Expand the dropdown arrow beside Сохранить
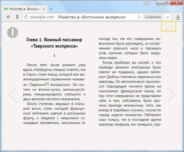 [x=167, y=17]
